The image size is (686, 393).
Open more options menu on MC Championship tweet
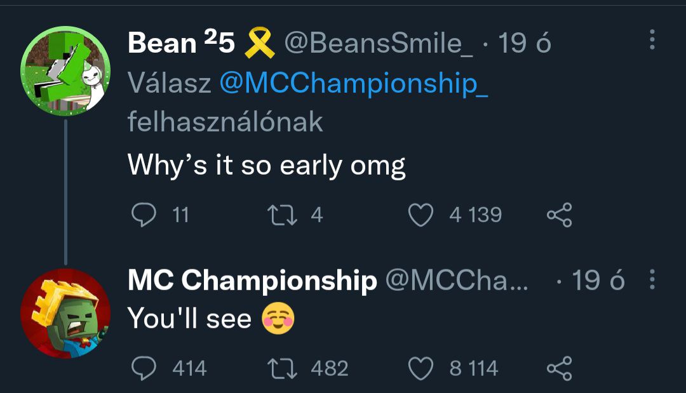coord(652,279)
